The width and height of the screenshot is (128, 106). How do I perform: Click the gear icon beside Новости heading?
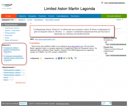pyautogui.click(x=10, y=45)
